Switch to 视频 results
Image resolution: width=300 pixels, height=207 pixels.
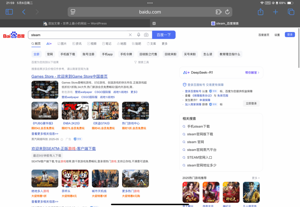click(92, 44)
